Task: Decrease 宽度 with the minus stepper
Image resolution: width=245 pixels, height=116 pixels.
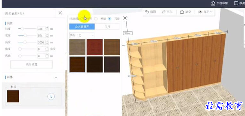Action: pos(47,37)
